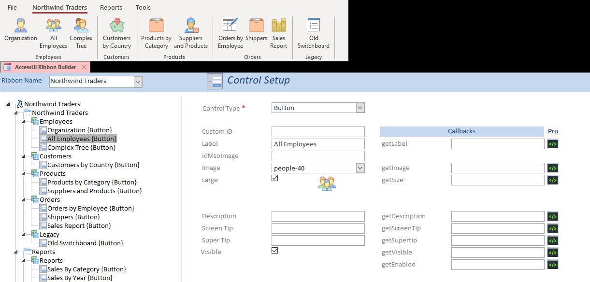Screen dimensions: 590x282
Task: Select the AccessUI Ribbon Builder document tab
Action: 45,67
